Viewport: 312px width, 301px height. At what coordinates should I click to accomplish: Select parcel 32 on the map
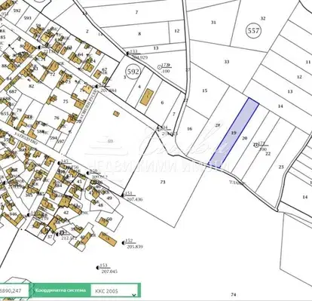[263, 18]
